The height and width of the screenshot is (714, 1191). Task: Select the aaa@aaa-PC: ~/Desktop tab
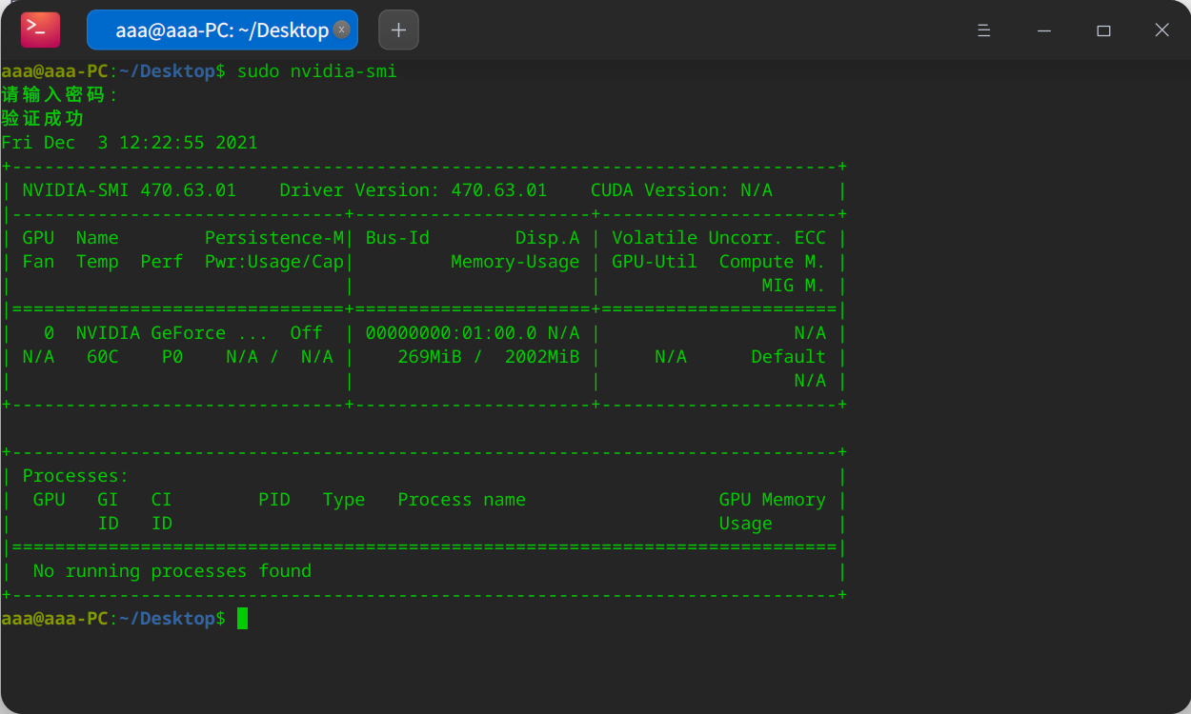[x=222, y=30]
